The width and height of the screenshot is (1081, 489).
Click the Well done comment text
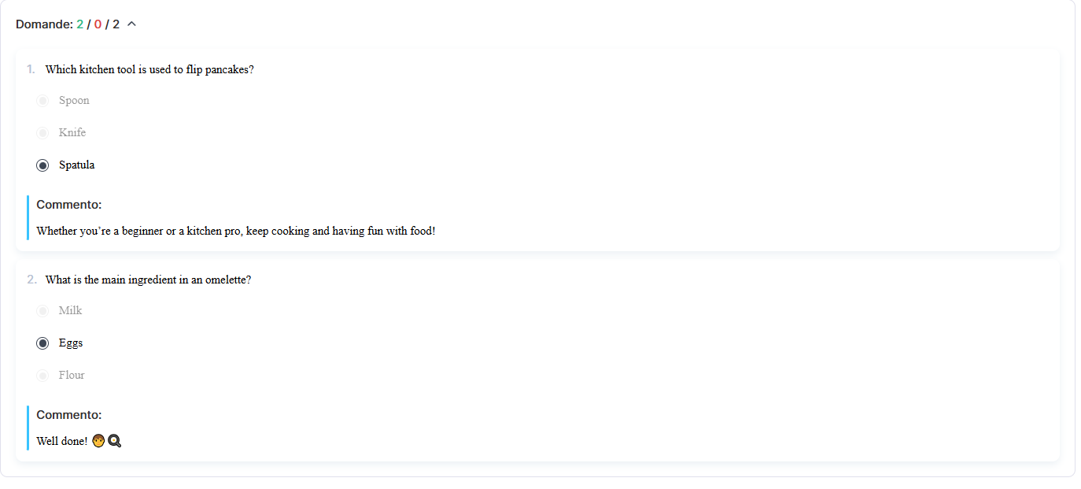62,441
